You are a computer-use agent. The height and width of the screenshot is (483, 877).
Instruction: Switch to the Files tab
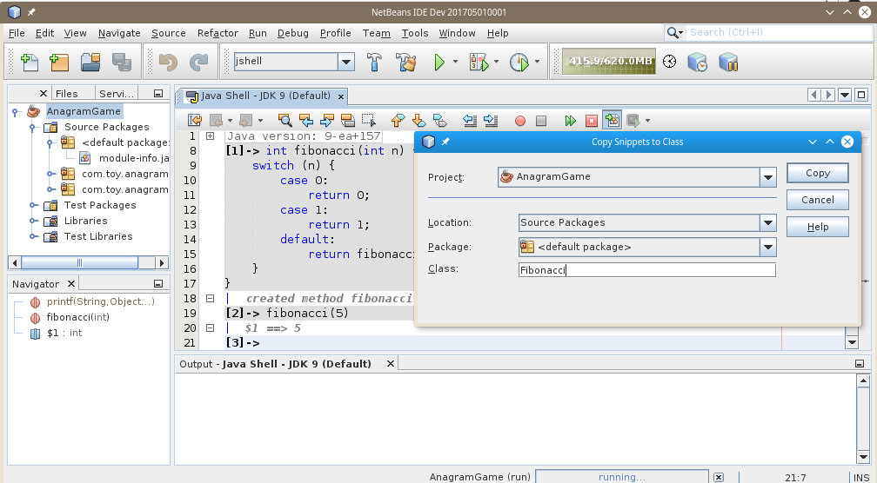pos(66,94)
